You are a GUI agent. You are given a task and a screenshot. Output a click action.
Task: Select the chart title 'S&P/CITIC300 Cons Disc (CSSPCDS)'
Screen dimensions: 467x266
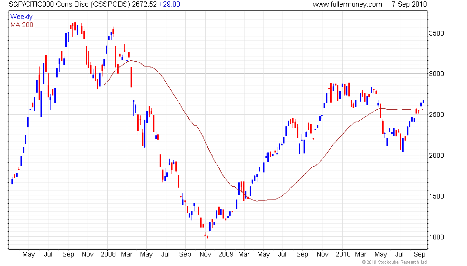pos(70,4)
